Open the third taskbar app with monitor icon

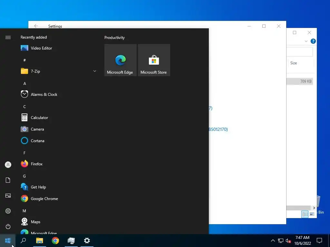click(x=71, y=241)
